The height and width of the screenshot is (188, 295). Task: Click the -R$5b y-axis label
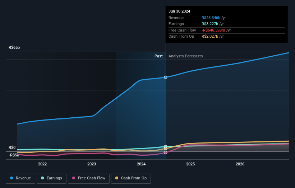click(14, 155)
